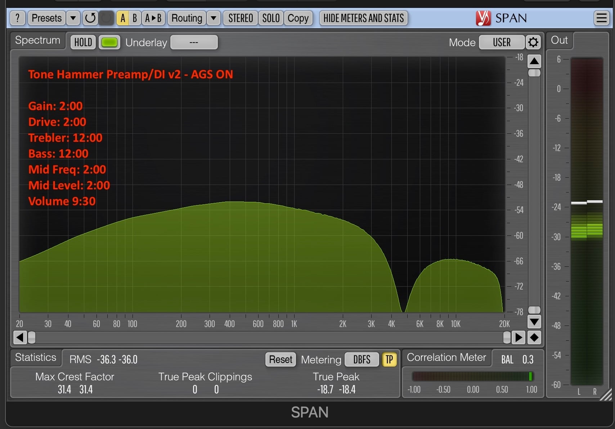
Task: Click the vertical range down arrow
Action: point(534,321)
